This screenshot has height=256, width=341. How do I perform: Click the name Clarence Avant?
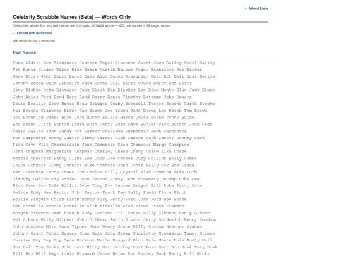133,63
